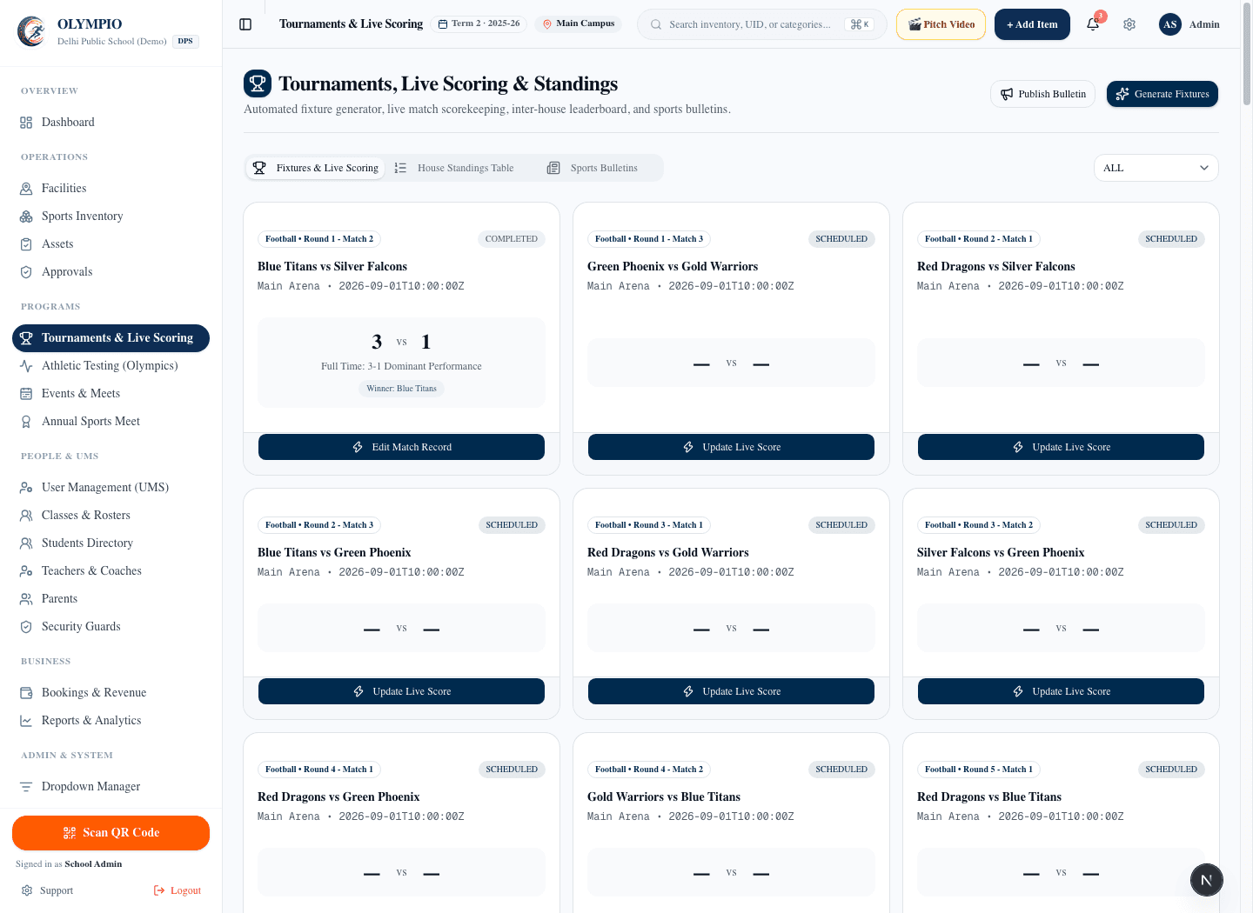Click the Publish Bulletin button
1253x913 pixels.
click(1042, 94)
